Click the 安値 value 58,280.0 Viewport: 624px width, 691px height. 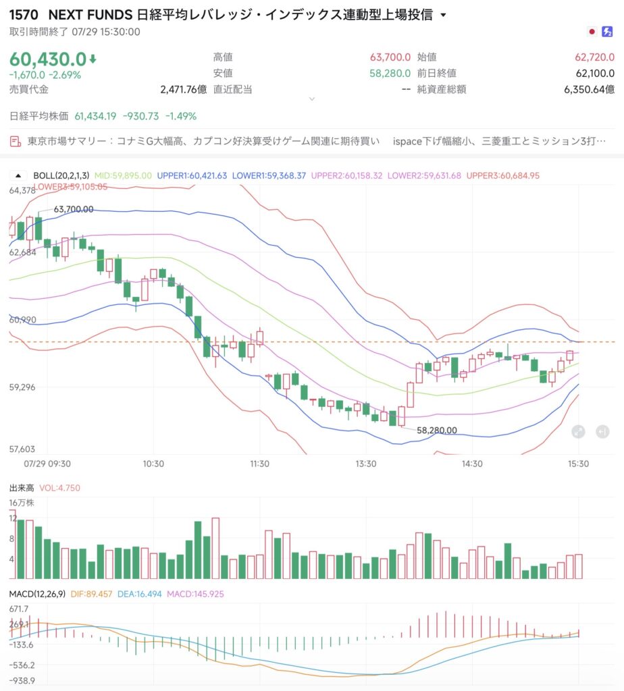point(390,73)
